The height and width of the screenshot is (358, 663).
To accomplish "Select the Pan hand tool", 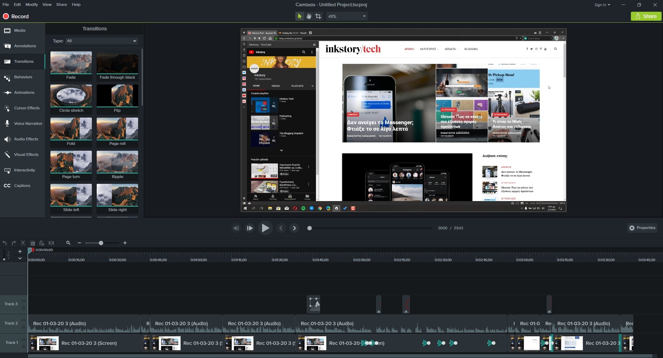I will (x=309, y=16).
